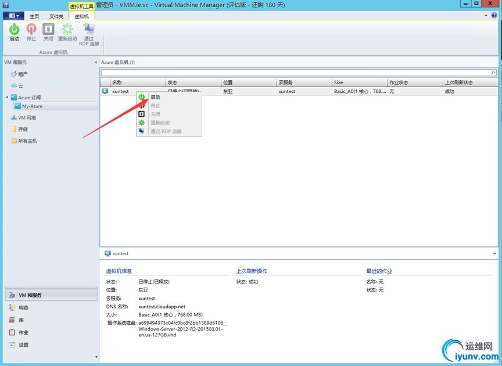Screen dimensions: 502x366
Task: Switch to the 文件夹 ribbon tab
Action: pyautogui.click(x=56, y=16)
